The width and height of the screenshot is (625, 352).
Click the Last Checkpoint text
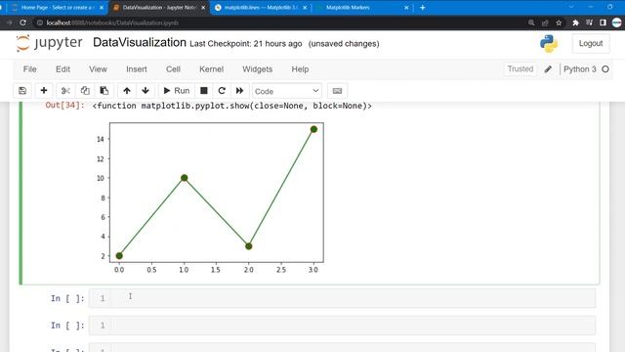245,43
